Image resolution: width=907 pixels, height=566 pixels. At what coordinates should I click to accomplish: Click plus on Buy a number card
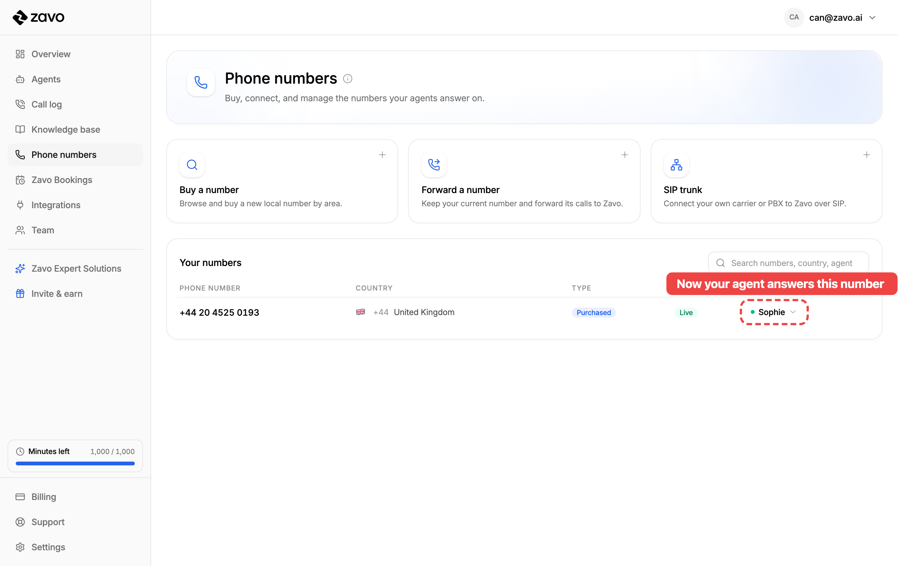tap(382, 155)
